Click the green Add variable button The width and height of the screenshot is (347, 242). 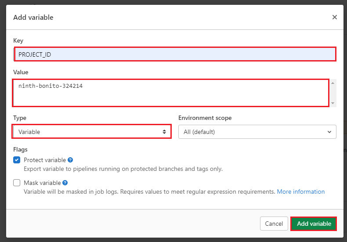tap(314, 224)
